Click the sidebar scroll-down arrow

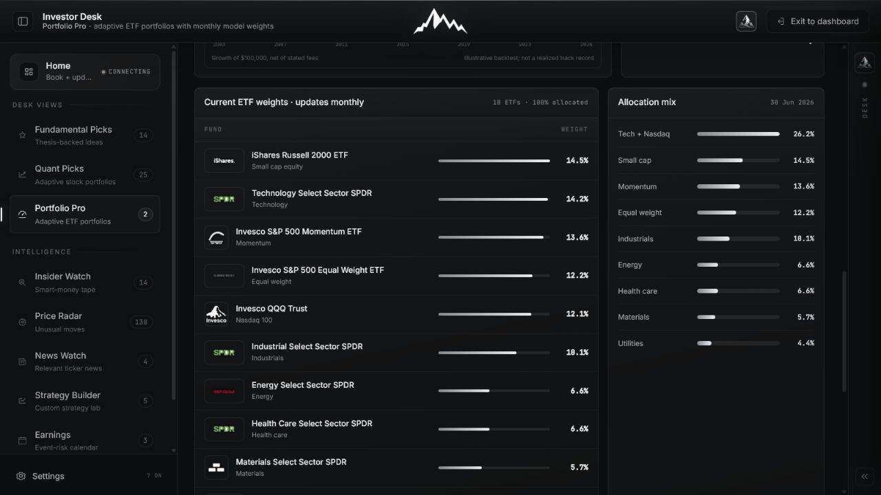pyautogui.click(x=173, y=451)
